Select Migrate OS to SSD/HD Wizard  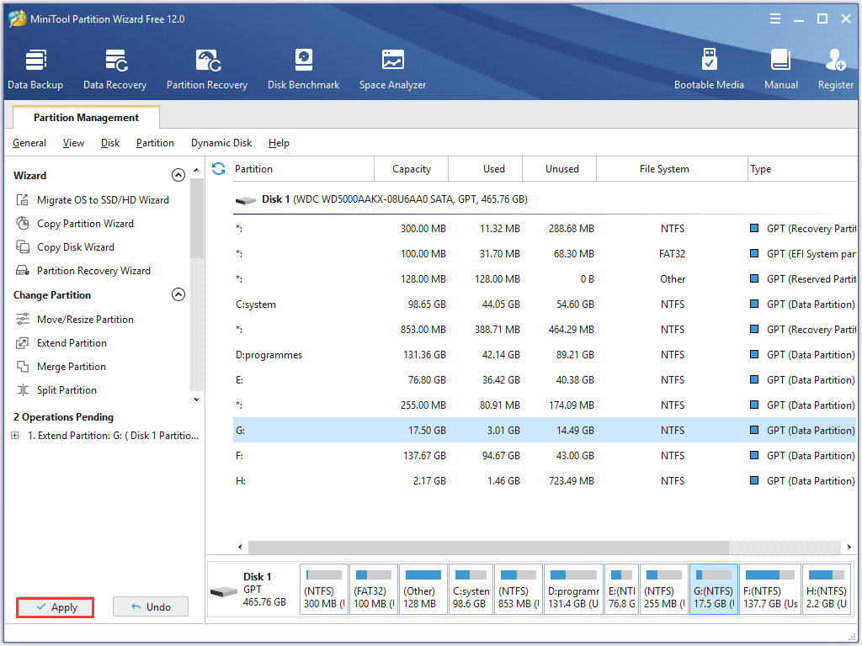(x=102, y=200)
